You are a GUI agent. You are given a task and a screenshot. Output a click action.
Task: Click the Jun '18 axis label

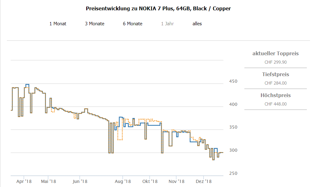pyautogui.click(x=80, y=181)
